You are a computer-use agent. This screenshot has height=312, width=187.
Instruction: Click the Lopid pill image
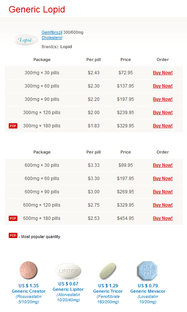pos(25,40)
